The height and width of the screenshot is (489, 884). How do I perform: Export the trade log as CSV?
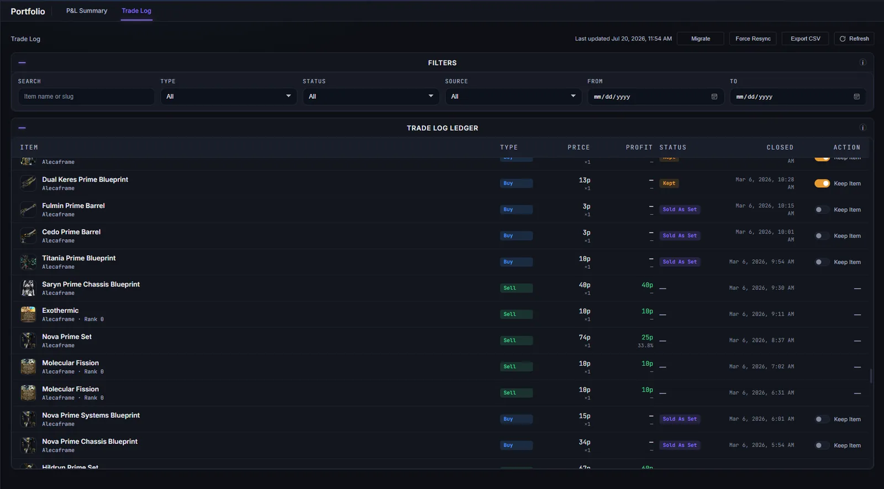(x=805, y=39)
